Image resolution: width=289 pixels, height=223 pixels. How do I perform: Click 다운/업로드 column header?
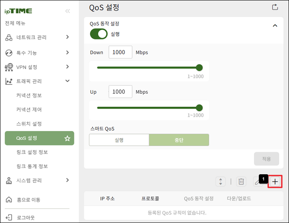(239, 198)
